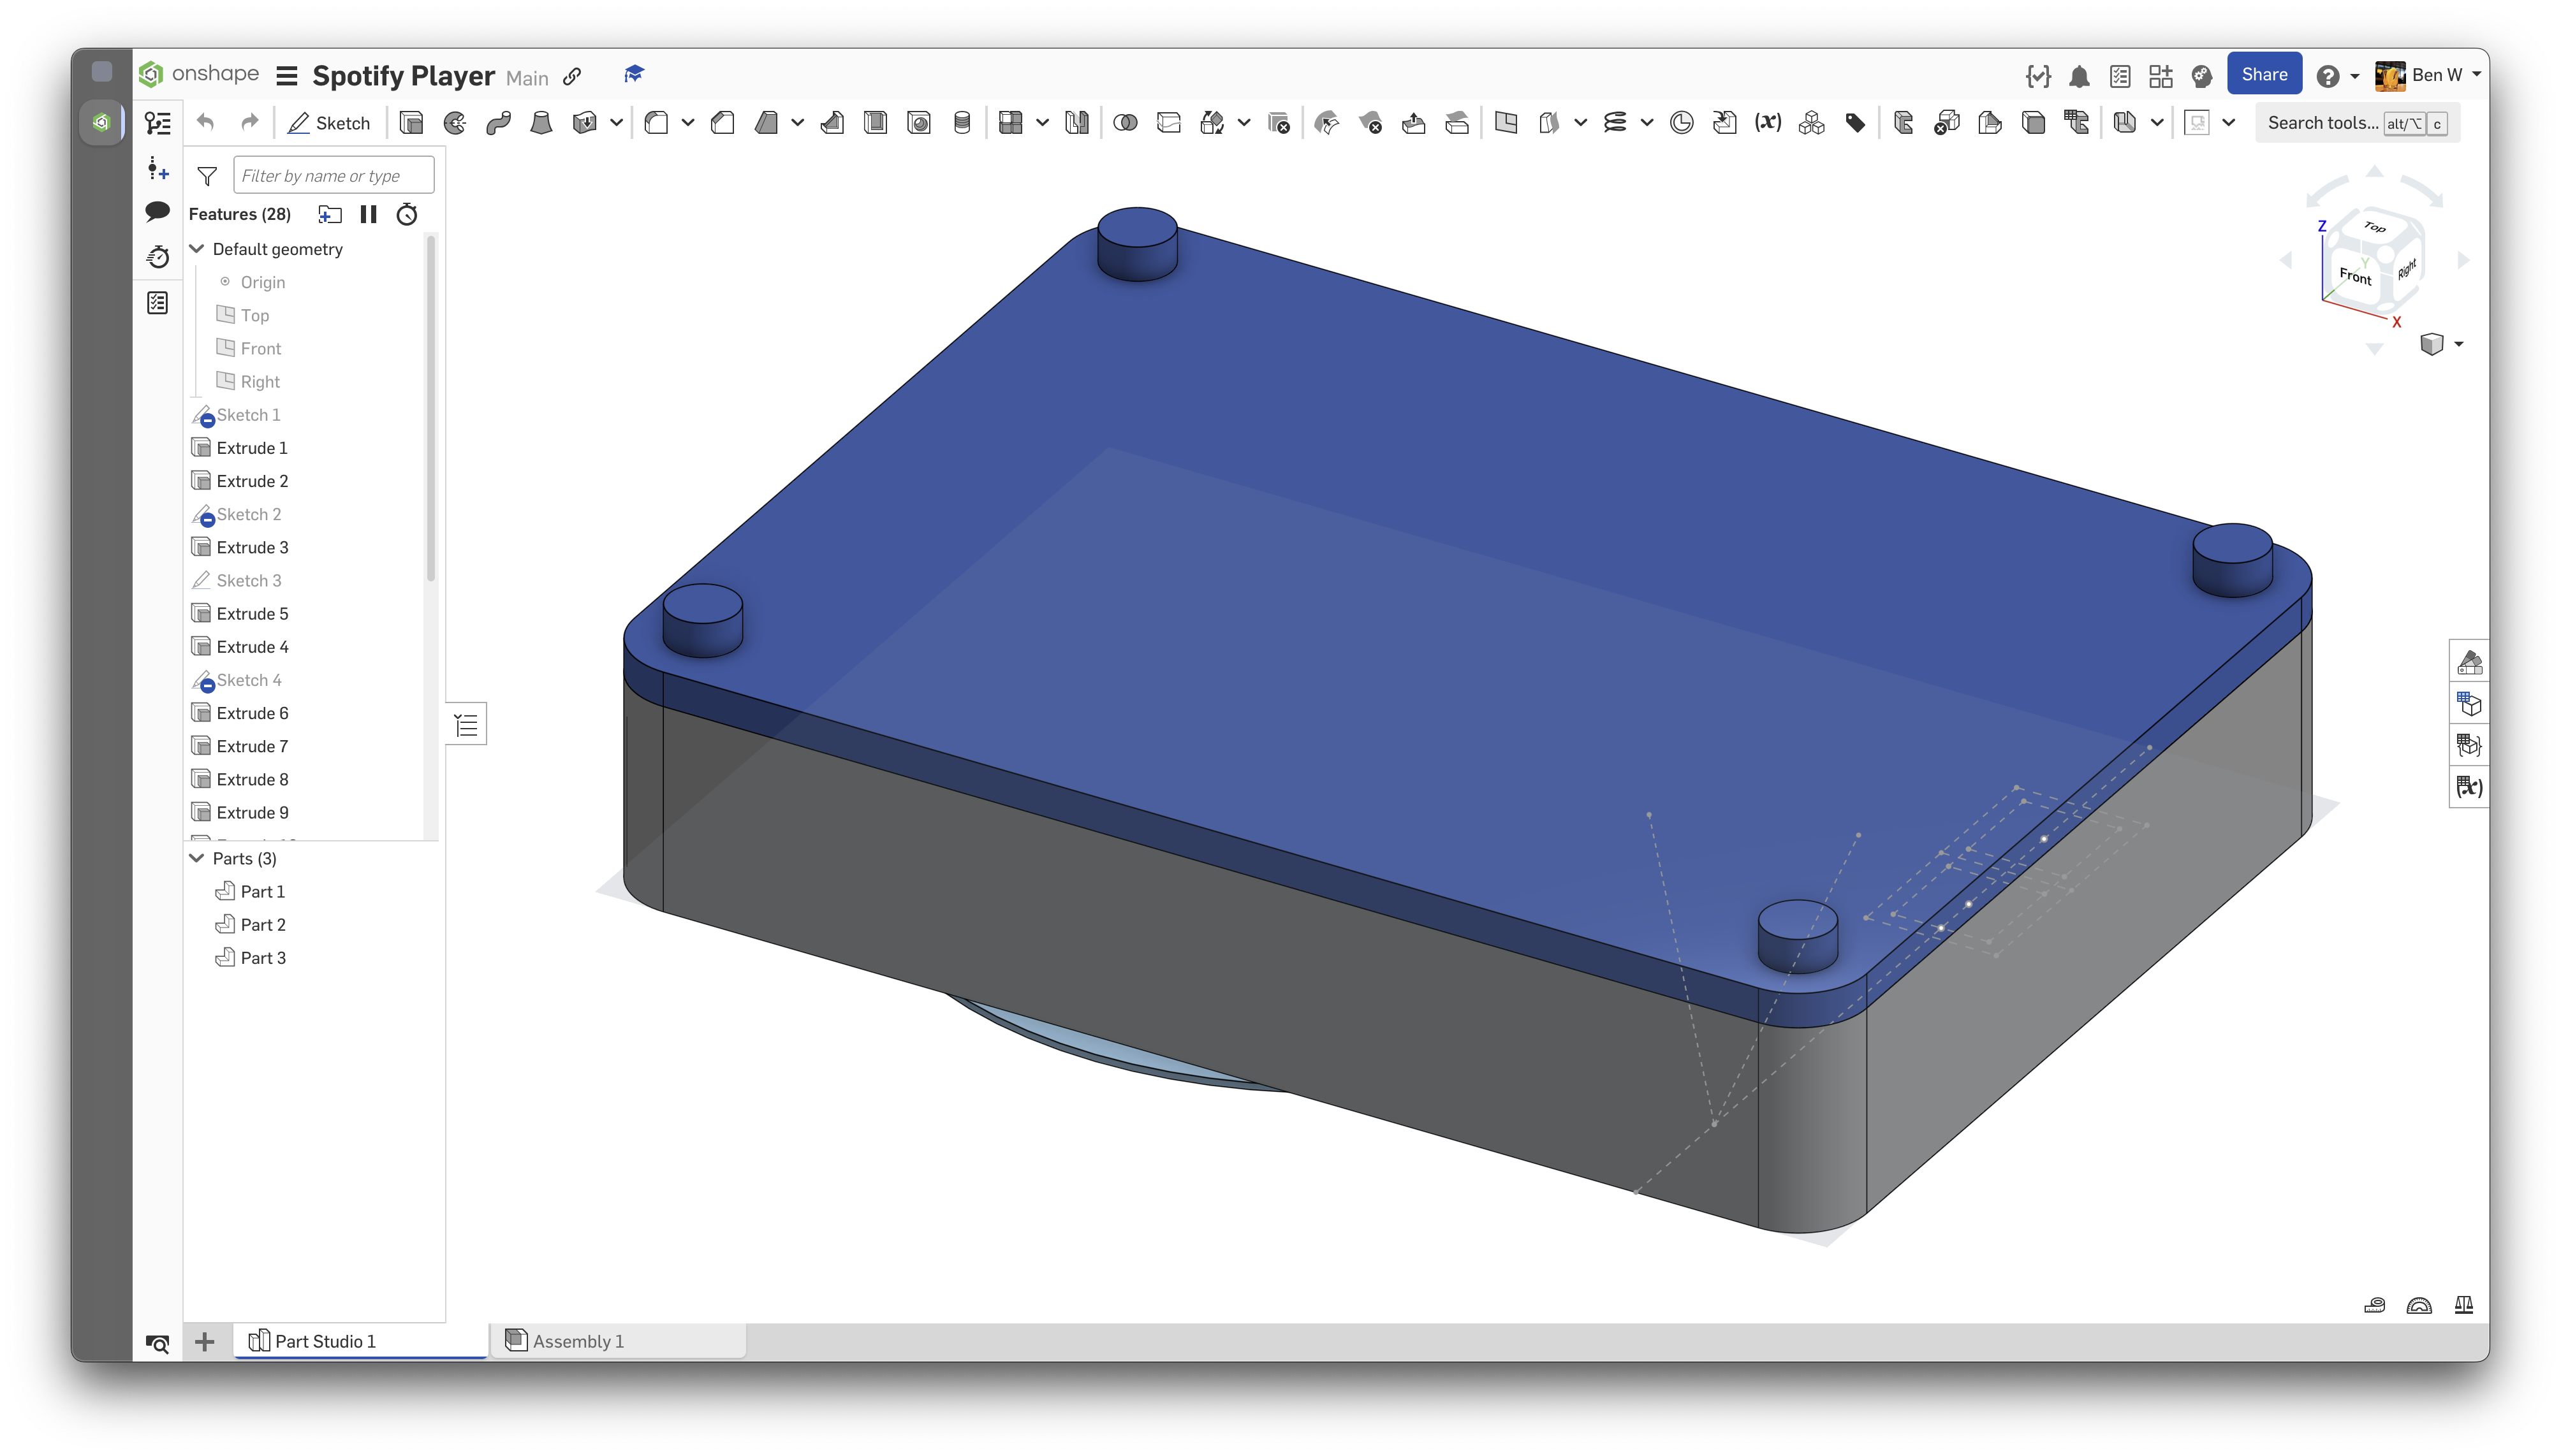Open the Variable (x) tool

[1768, 123]
